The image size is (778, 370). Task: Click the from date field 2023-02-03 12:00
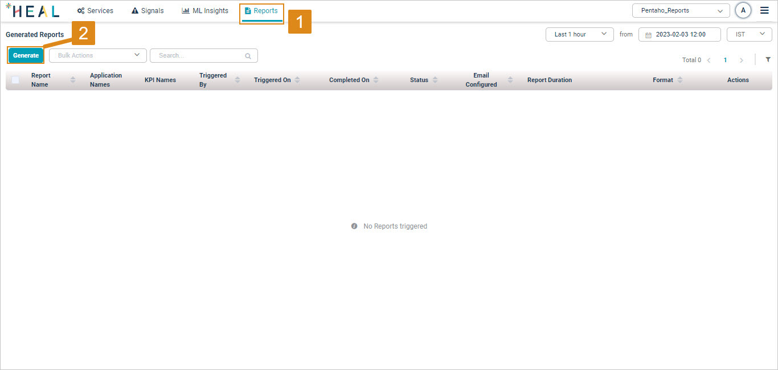[679, 34]
